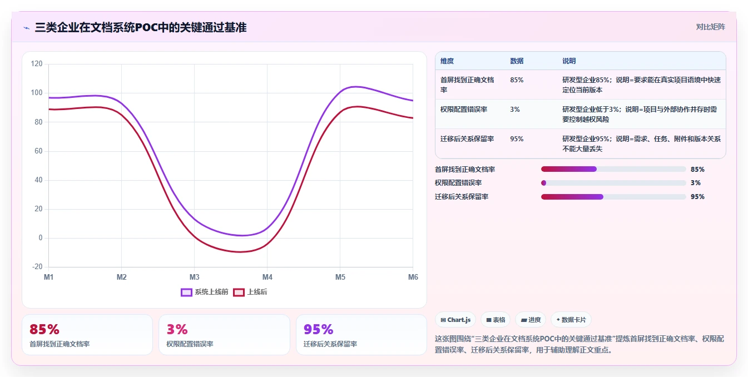Click the page title 三类企业在文档系统POC中的关键通过基准
The image size is (748, 377).
pyautogui.click(x=141, y=27)
